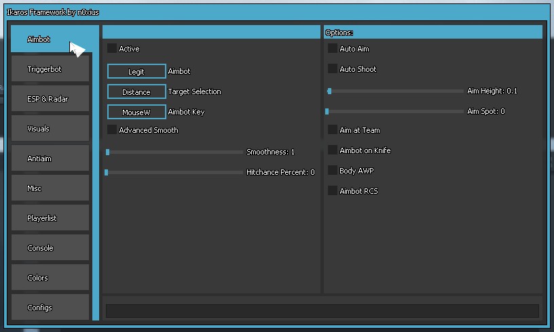Enable the Aim at Team checkbox
This screenshot has height=332, width=554.
pyautogui.click(x=333, y=130)
